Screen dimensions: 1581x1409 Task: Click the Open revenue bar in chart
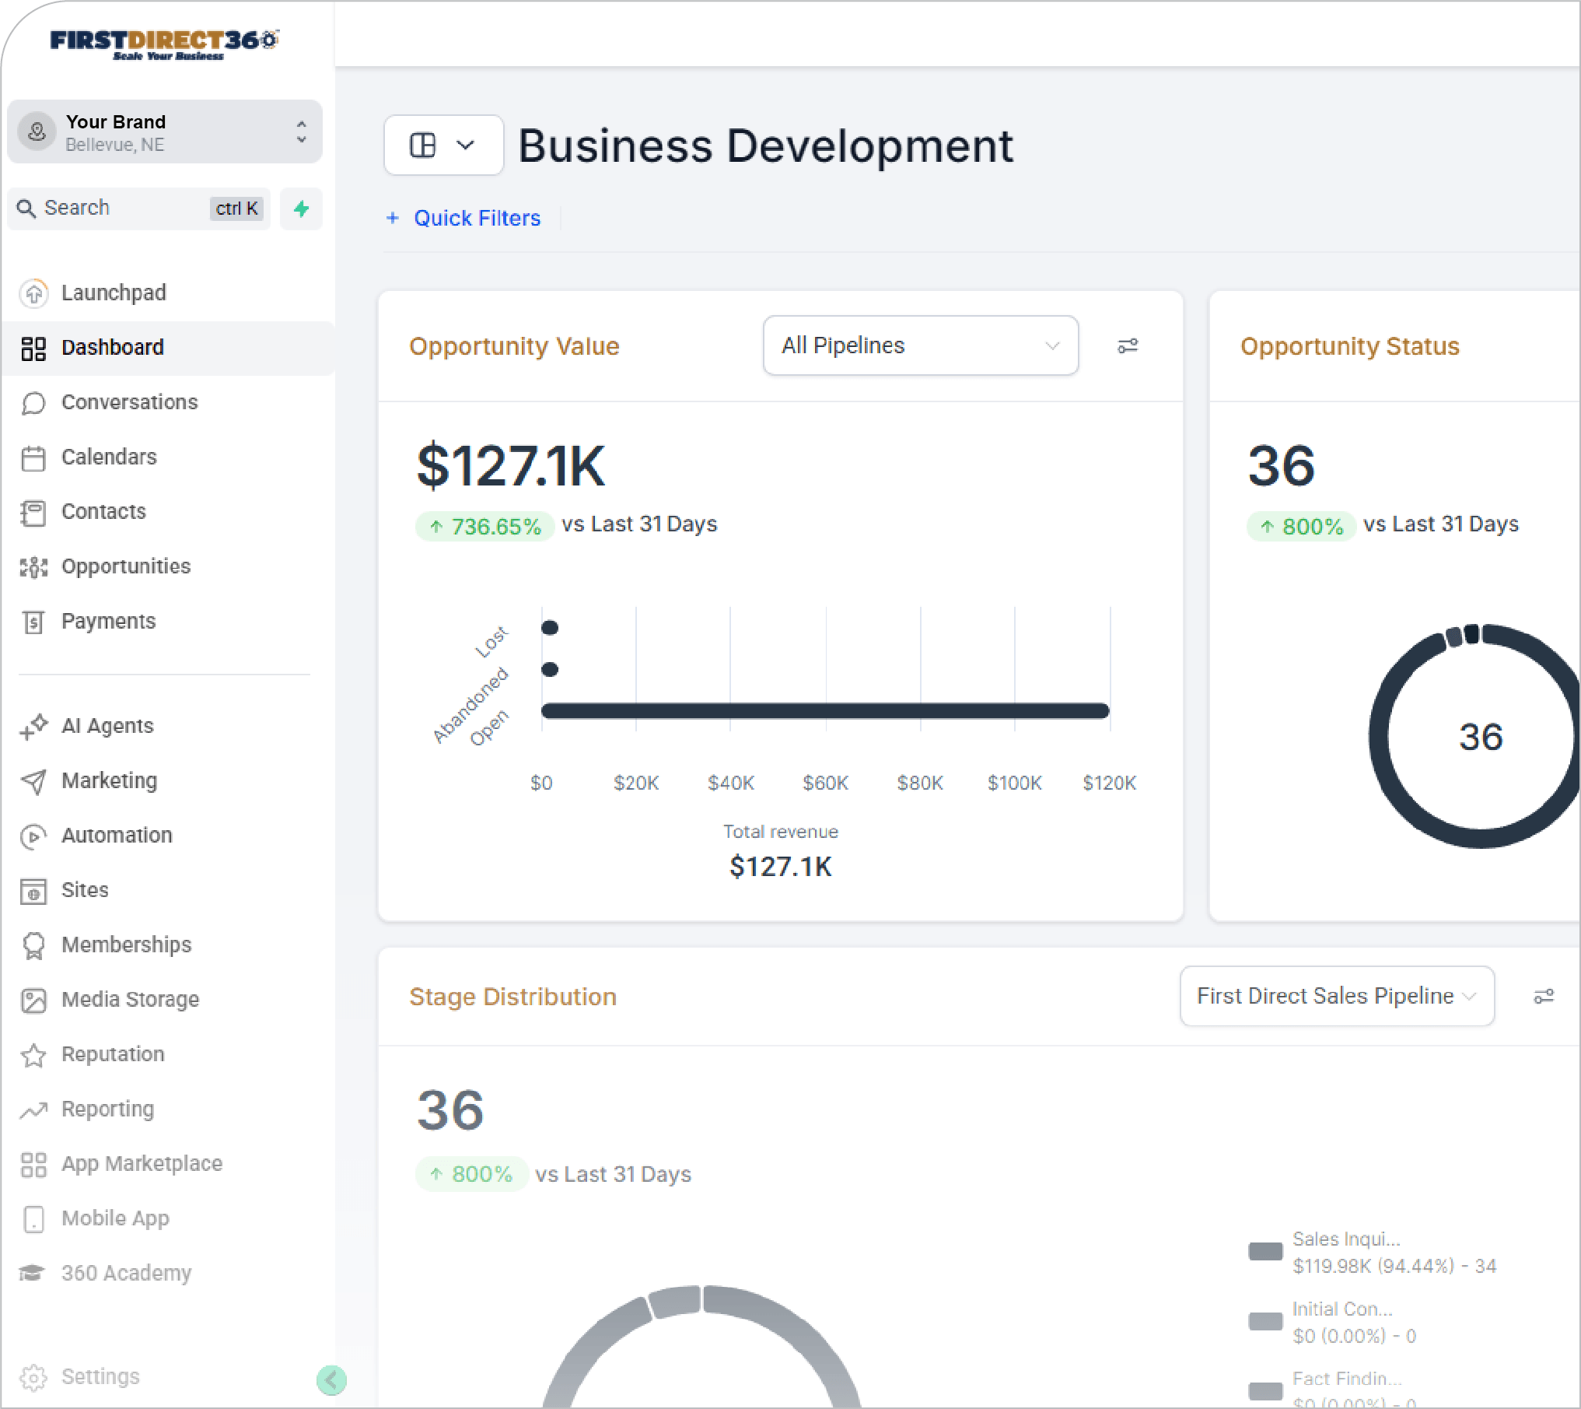tap(825, 711)
